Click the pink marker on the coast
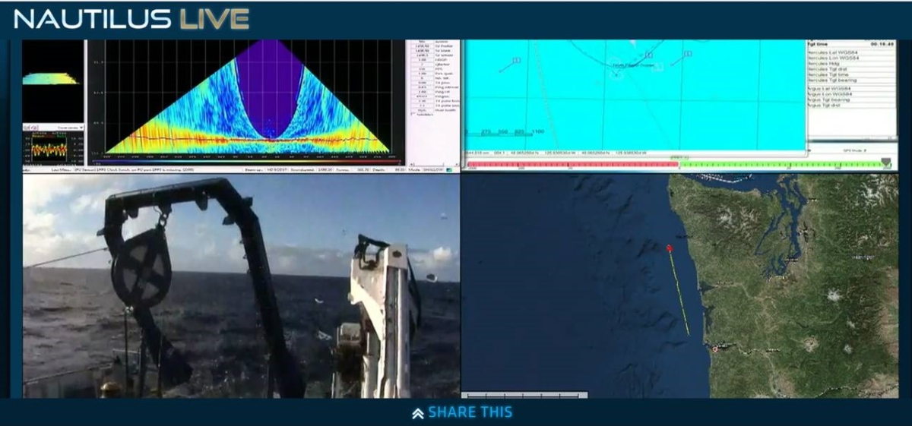The width and height of the screenshot is (912, 426). pos(714,349)
